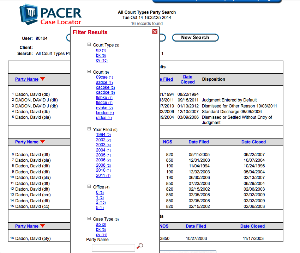Filter by court txedce

pyautogui.click(x=105, y=113)
